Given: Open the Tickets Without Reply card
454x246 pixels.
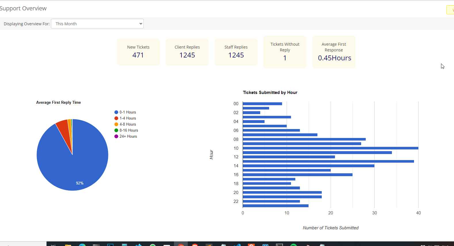Looking at the screenshot, I should point(285,52).
